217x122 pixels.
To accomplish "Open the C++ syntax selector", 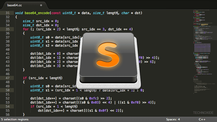I will 202,119.
